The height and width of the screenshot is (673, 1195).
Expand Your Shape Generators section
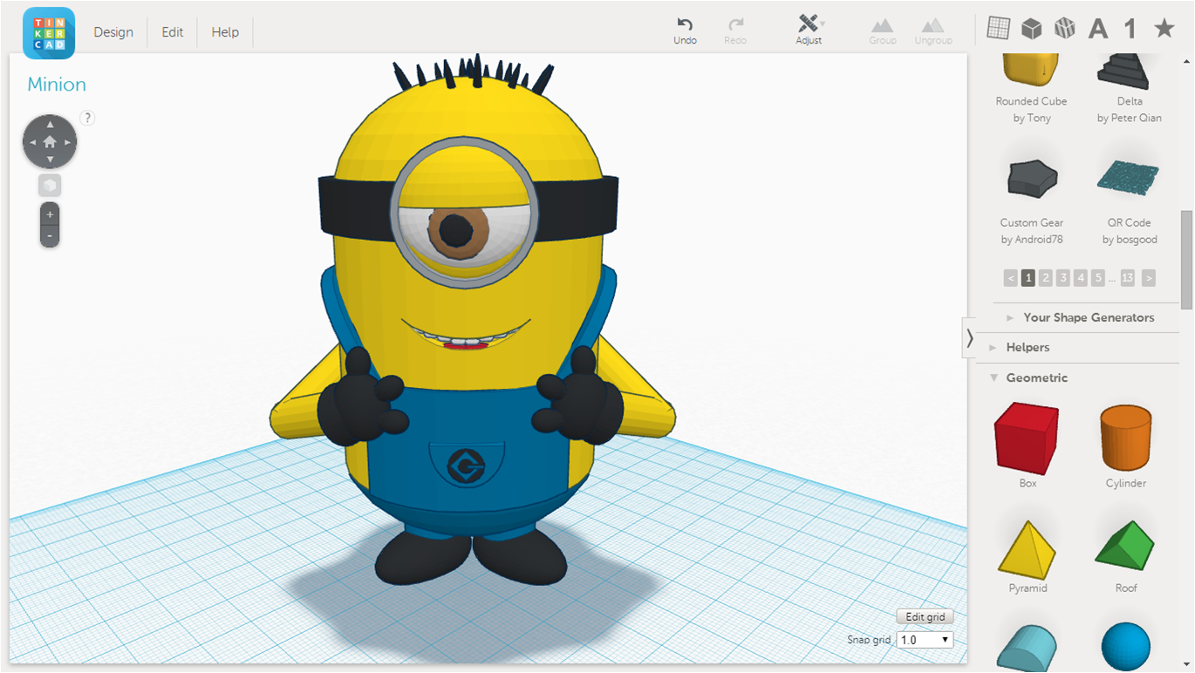pos(1088,317)
